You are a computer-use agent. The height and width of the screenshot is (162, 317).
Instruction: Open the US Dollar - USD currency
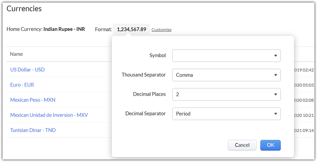tap(27, 70)
